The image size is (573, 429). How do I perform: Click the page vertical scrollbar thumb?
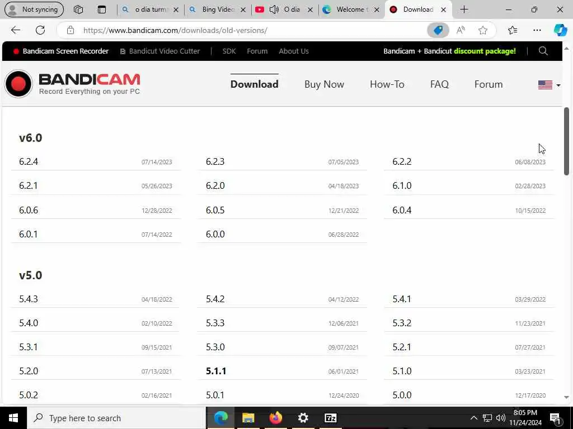[566, 141]
